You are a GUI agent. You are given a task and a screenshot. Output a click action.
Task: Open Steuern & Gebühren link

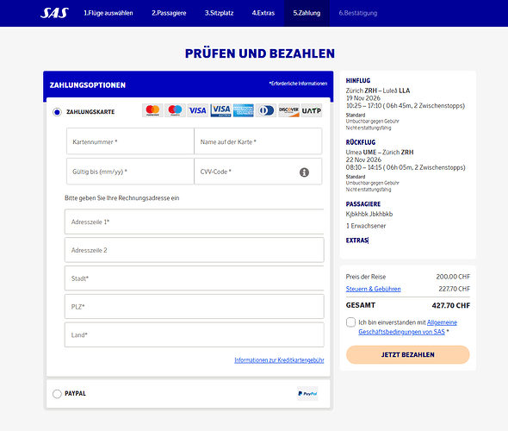point(373,289)
